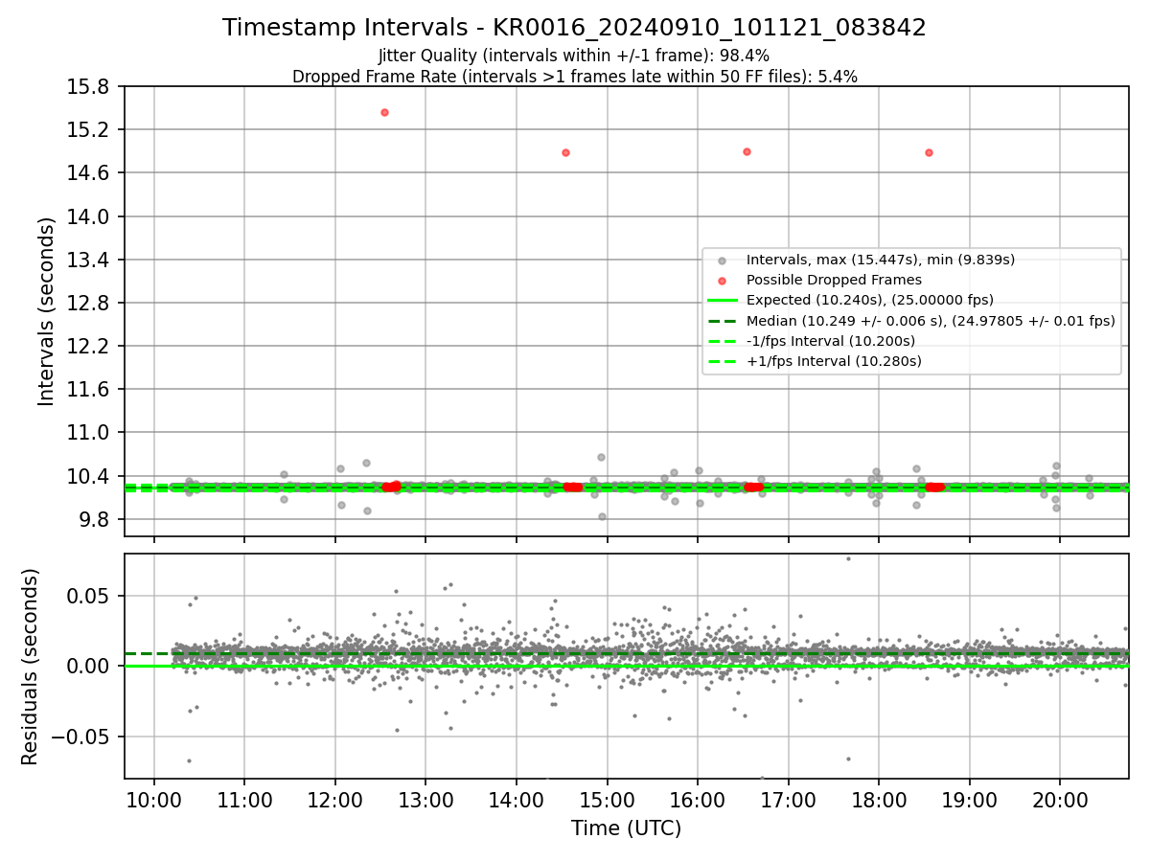The height and width of the screenshot is (862, 1150).
Task: Click the "12:00" time tick label
Action: pyautogui.click(x=335, y=800)
